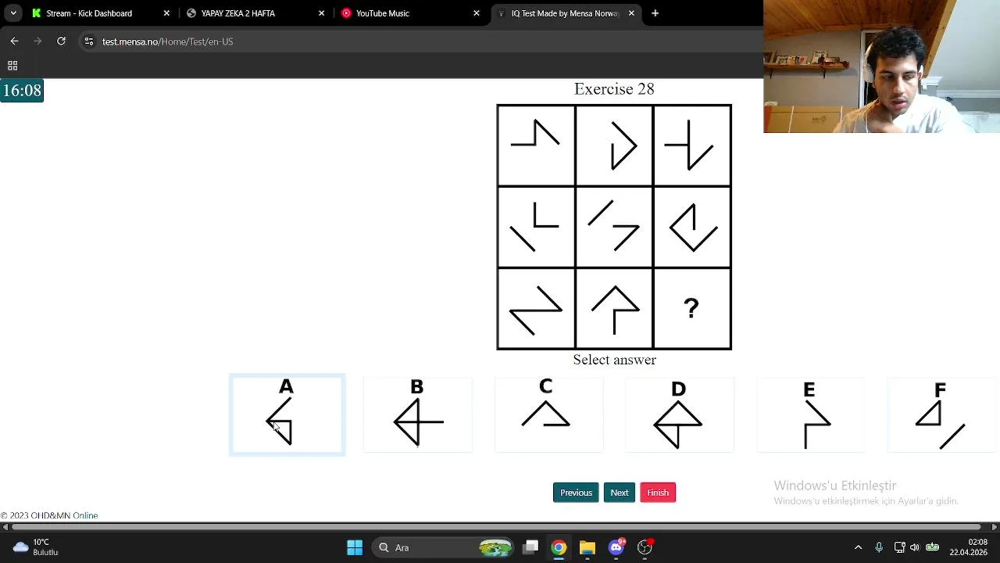View site information icon in address bar

point(89,41)
